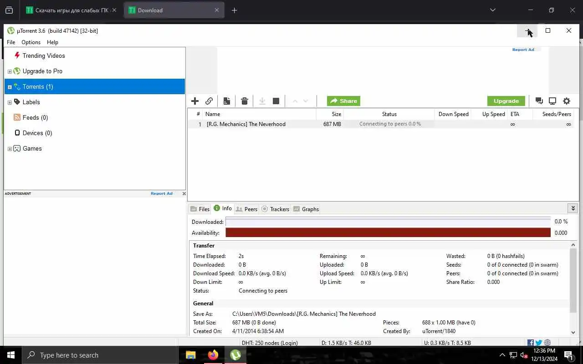Click the remote monitor icon in toolbar
The height and width of the screenshot is (364, 583).
[x=552, y=101]
